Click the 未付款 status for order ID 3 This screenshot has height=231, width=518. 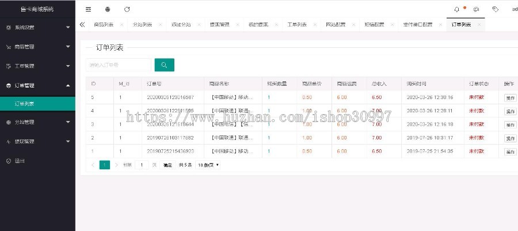(477, 124)
